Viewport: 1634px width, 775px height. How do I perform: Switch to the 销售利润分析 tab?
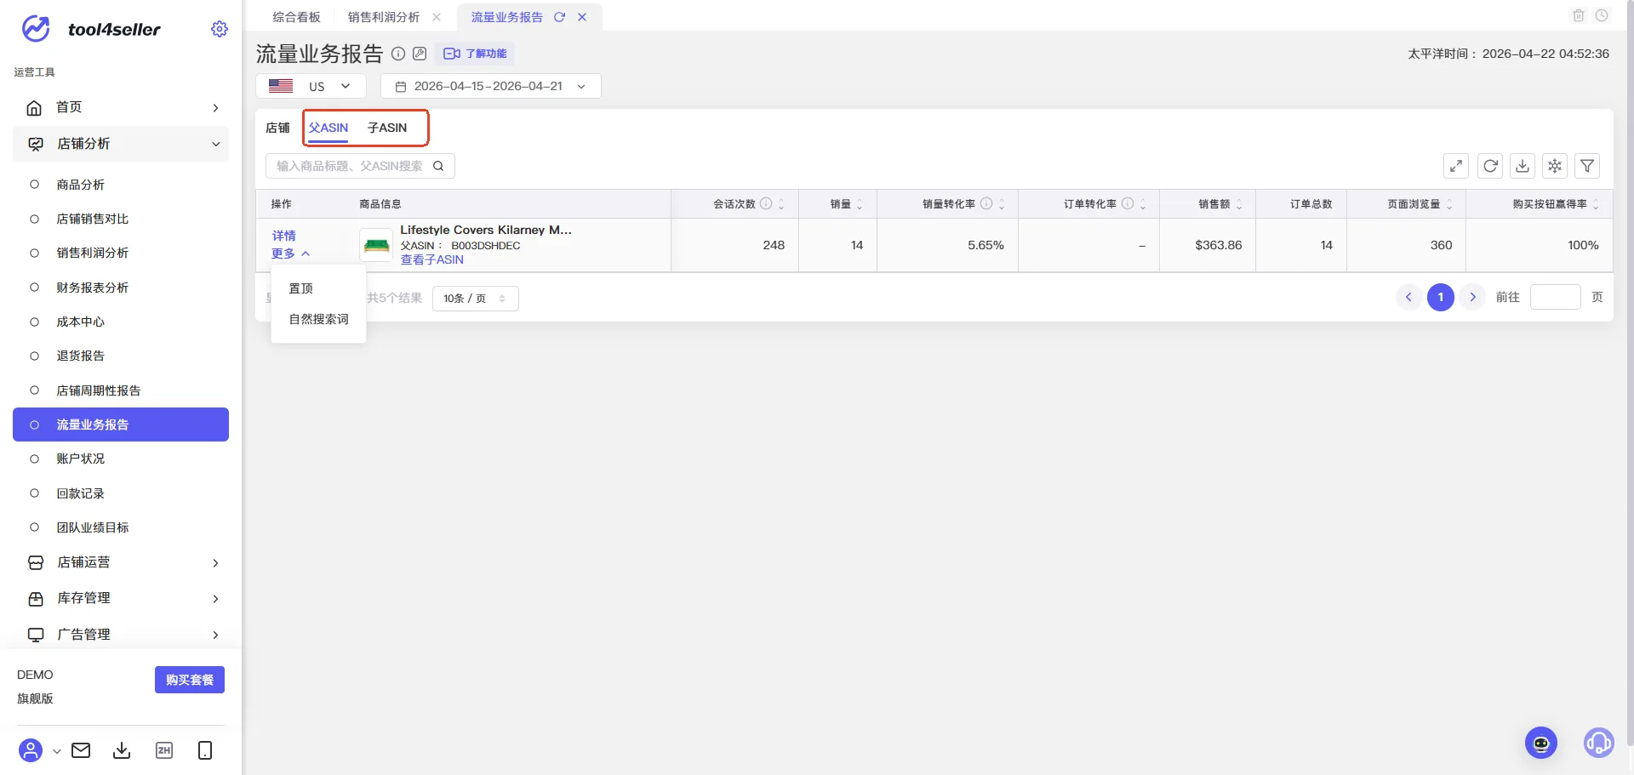[384, 17]
